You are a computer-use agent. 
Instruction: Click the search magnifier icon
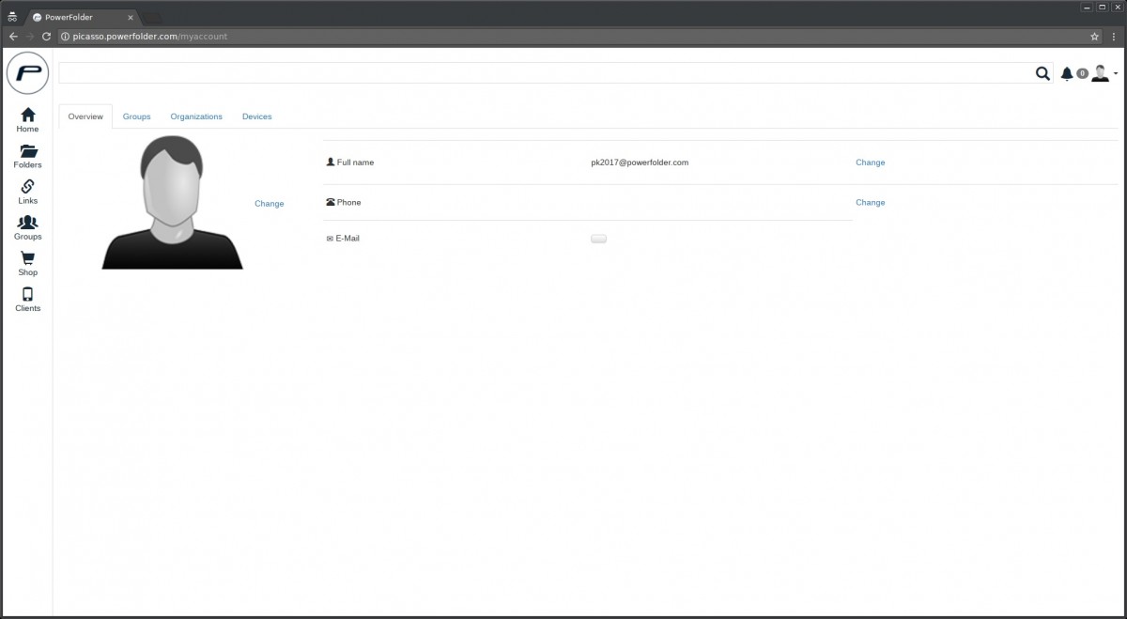1042,72
